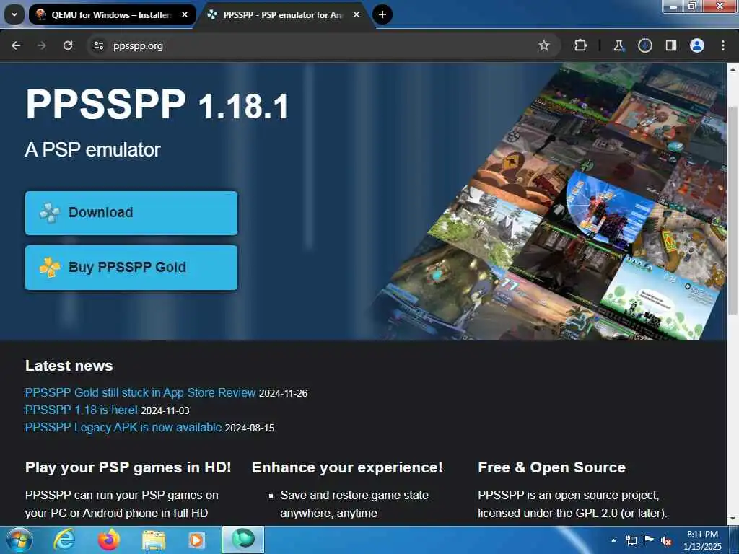The width and height of the screenshot is (739, 554).
Task: Open a new browser tab
Action: coord(382,14)
